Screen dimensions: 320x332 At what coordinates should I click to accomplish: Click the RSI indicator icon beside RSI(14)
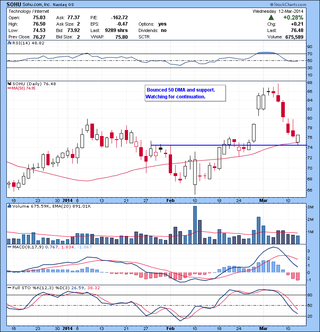[9, 43]
